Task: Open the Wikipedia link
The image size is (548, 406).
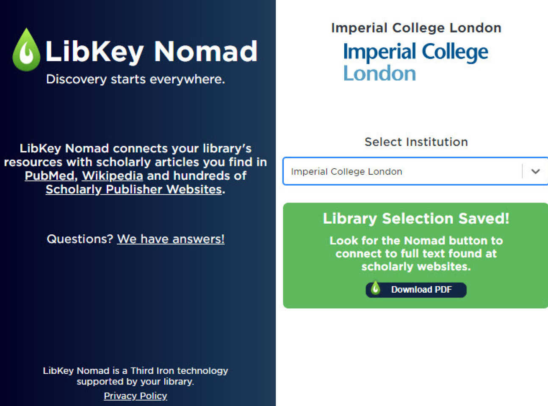Action: (112, 176)
